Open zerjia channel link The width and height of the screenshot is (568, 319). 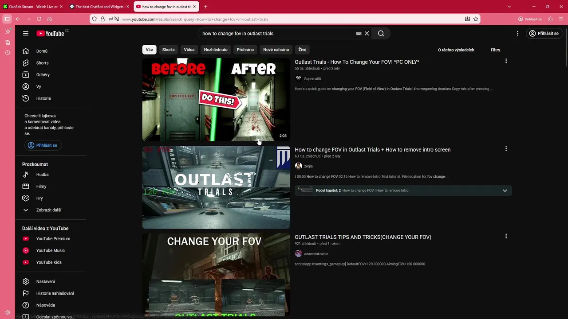tap(308, 166)
